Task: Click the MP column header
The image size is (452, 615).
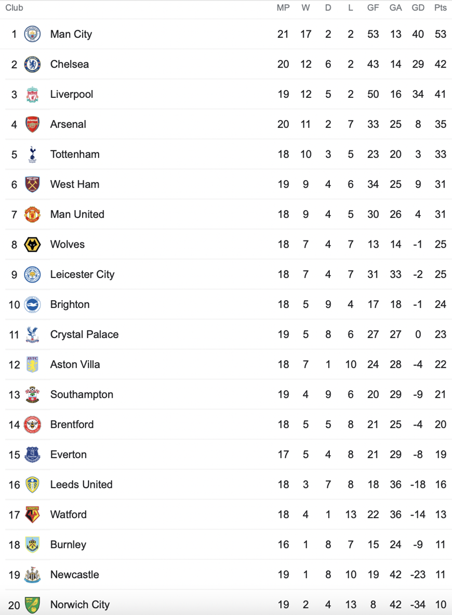Action: (283, 8)
